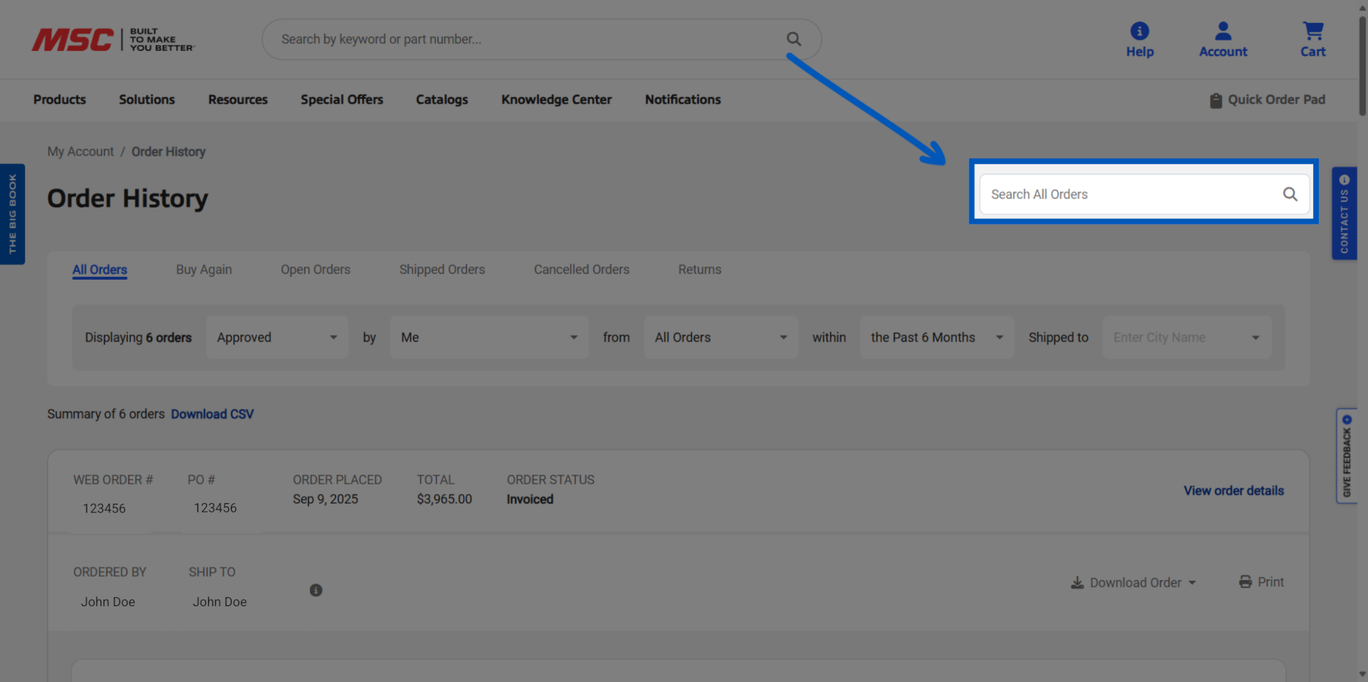This screenshot has height=682, width=1368.
Task: Click web order number 123456
Action: coord(104,508)
